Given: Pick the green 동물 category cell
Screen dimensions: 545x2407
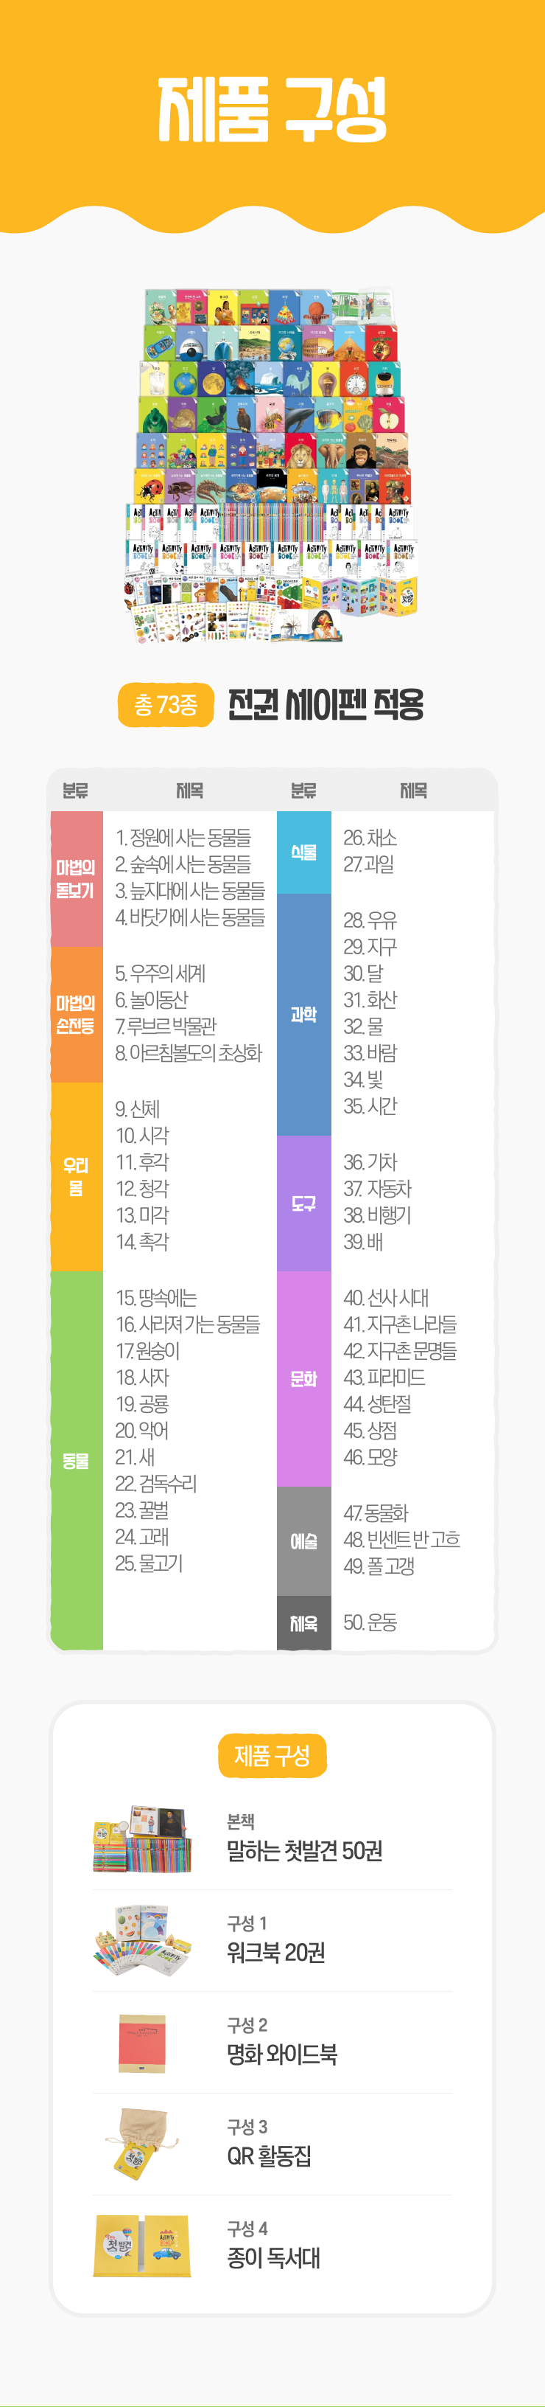Looking at the screenshot, I should (x=76, y=1460).
